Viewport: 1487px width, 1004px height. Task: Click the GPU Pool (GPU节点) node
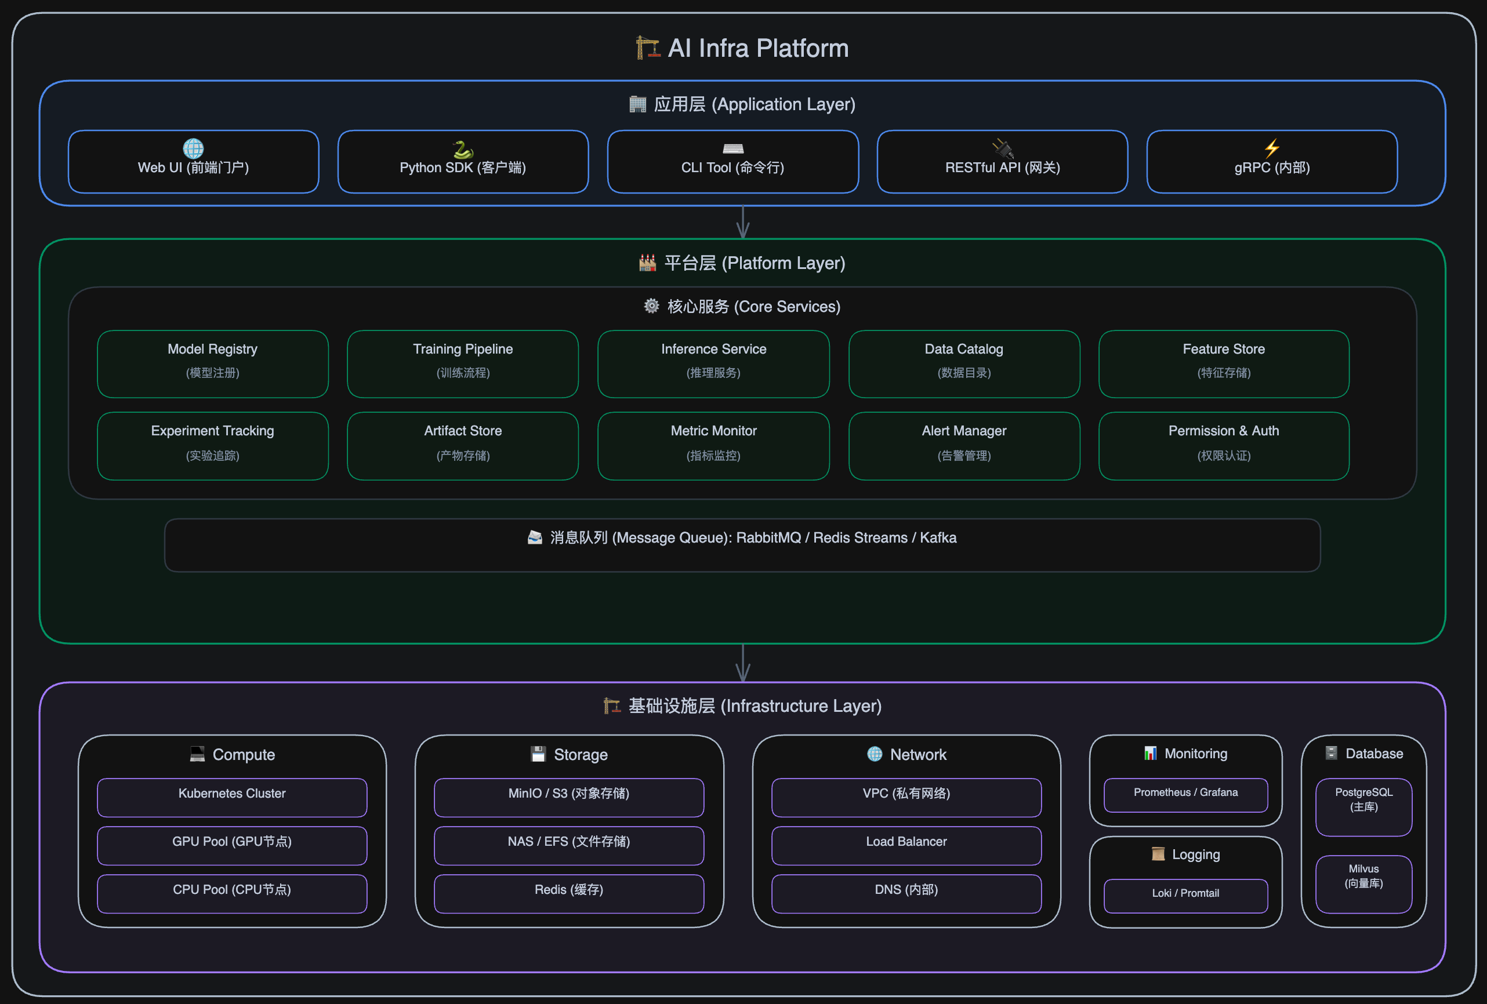click(232, 845)
